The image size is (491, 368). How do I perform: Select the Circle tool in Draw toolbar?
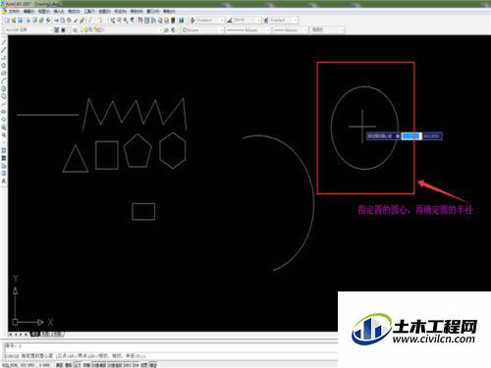tap(4, 88)
